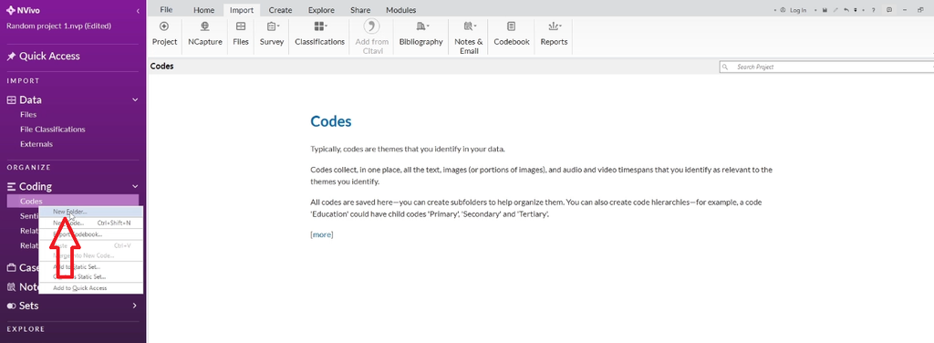This screenshot has height=343, width=934.
Task: Click the Sets toggle icon in sidebar
Action: 11,306
